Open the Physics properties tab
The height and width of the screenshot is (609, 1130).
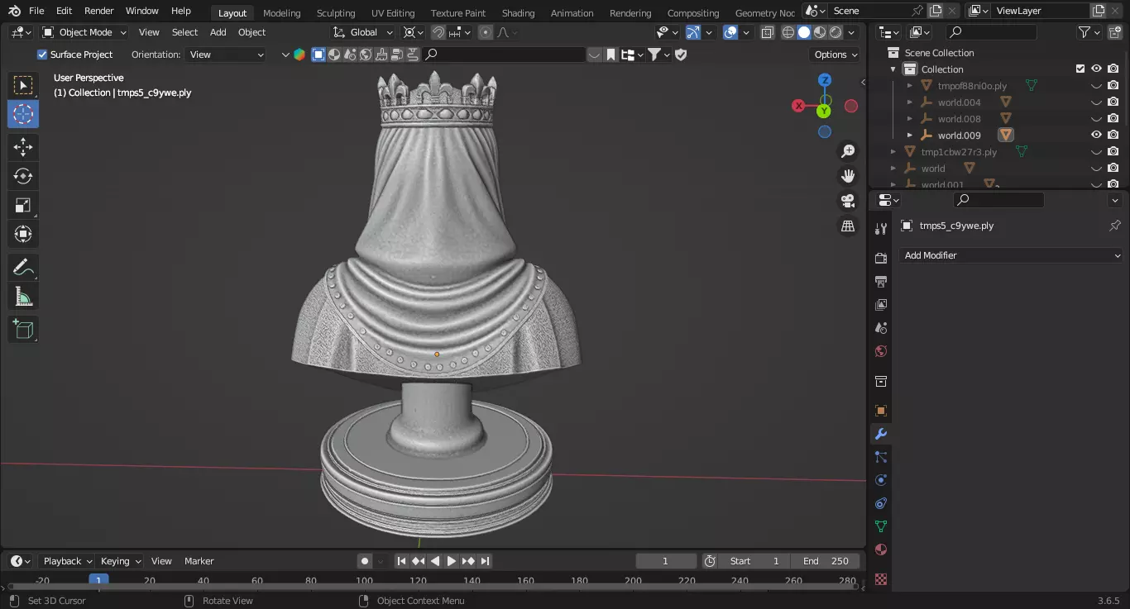[x=881, y=480]
